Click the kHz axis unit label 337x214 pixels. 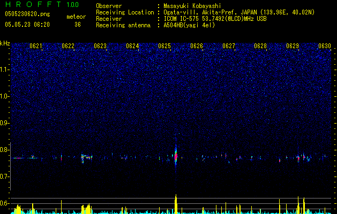pos(5,43)
